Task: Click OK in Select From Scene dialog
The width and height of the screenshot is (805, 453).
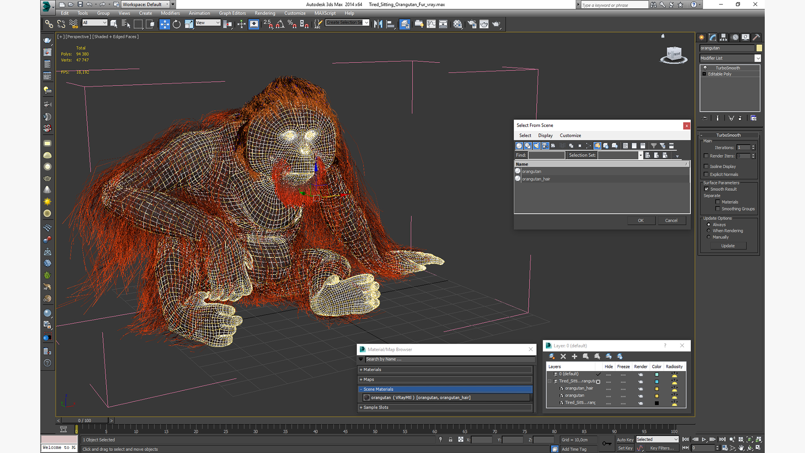Action: 641,221
